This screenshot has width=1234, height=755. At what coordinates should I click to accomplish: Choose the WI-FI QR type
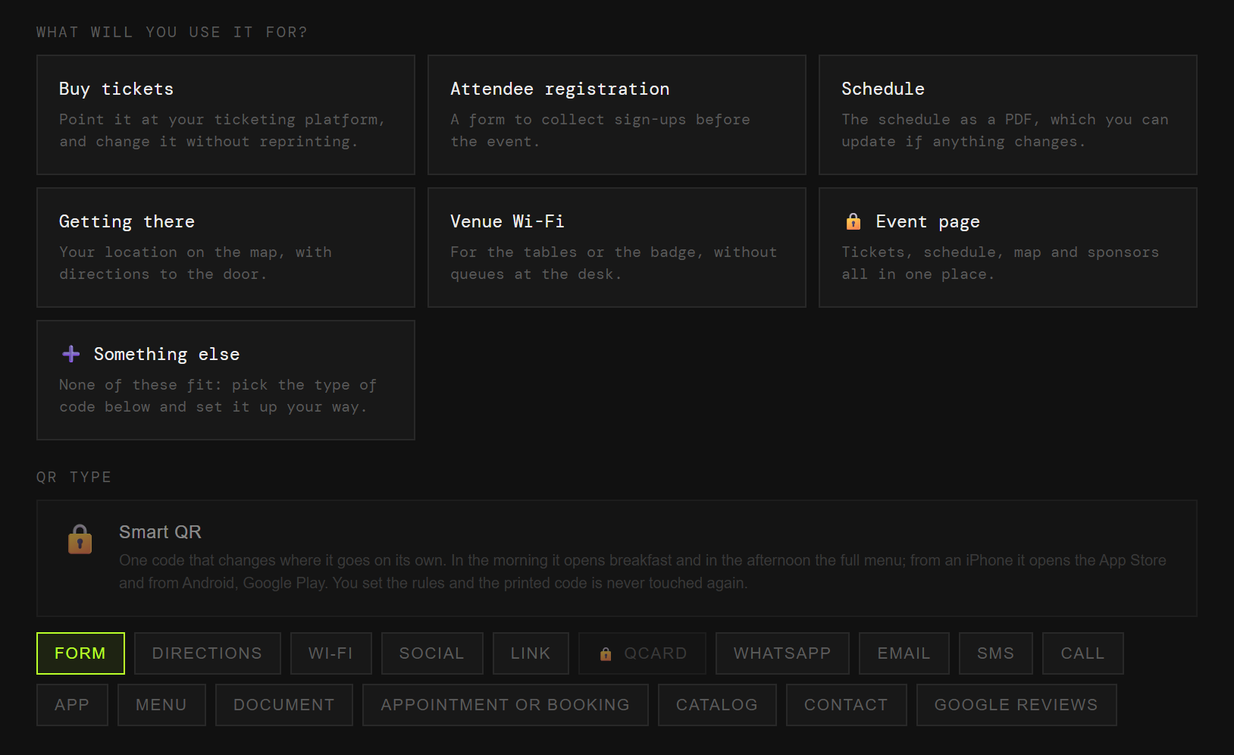pyautogui.click(x=331, y=653)
